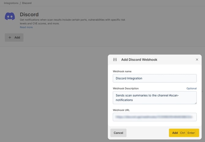The image size is (205, 142).
Task: Click into the Webhook Description text area
Action: (155, 98)
